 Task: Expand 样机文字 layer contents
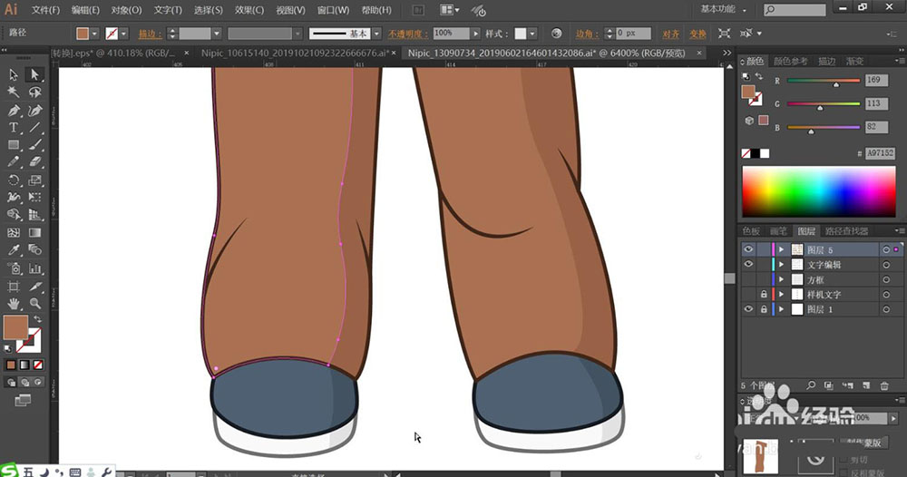click(x=782, y=295)
